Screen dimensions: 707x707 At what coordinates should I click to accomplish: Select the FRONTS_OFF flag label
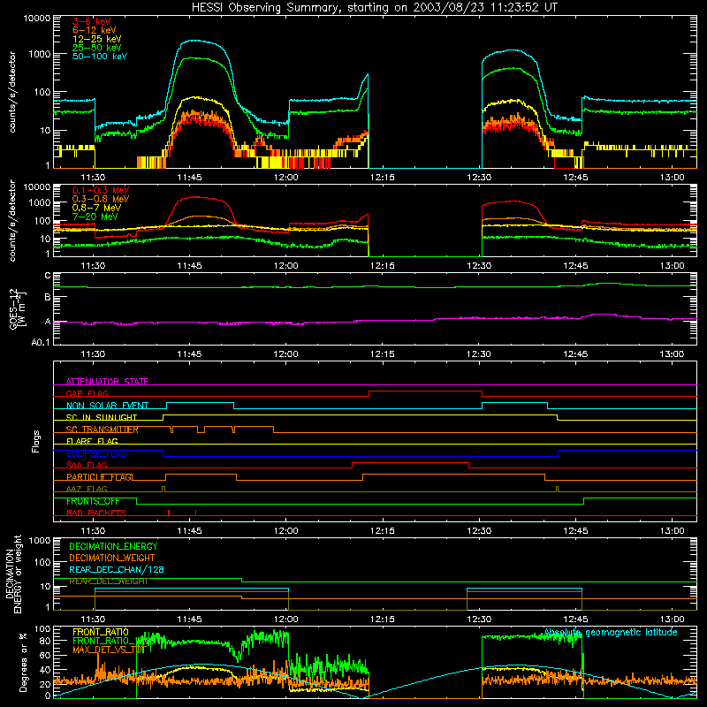coord(93,501)
